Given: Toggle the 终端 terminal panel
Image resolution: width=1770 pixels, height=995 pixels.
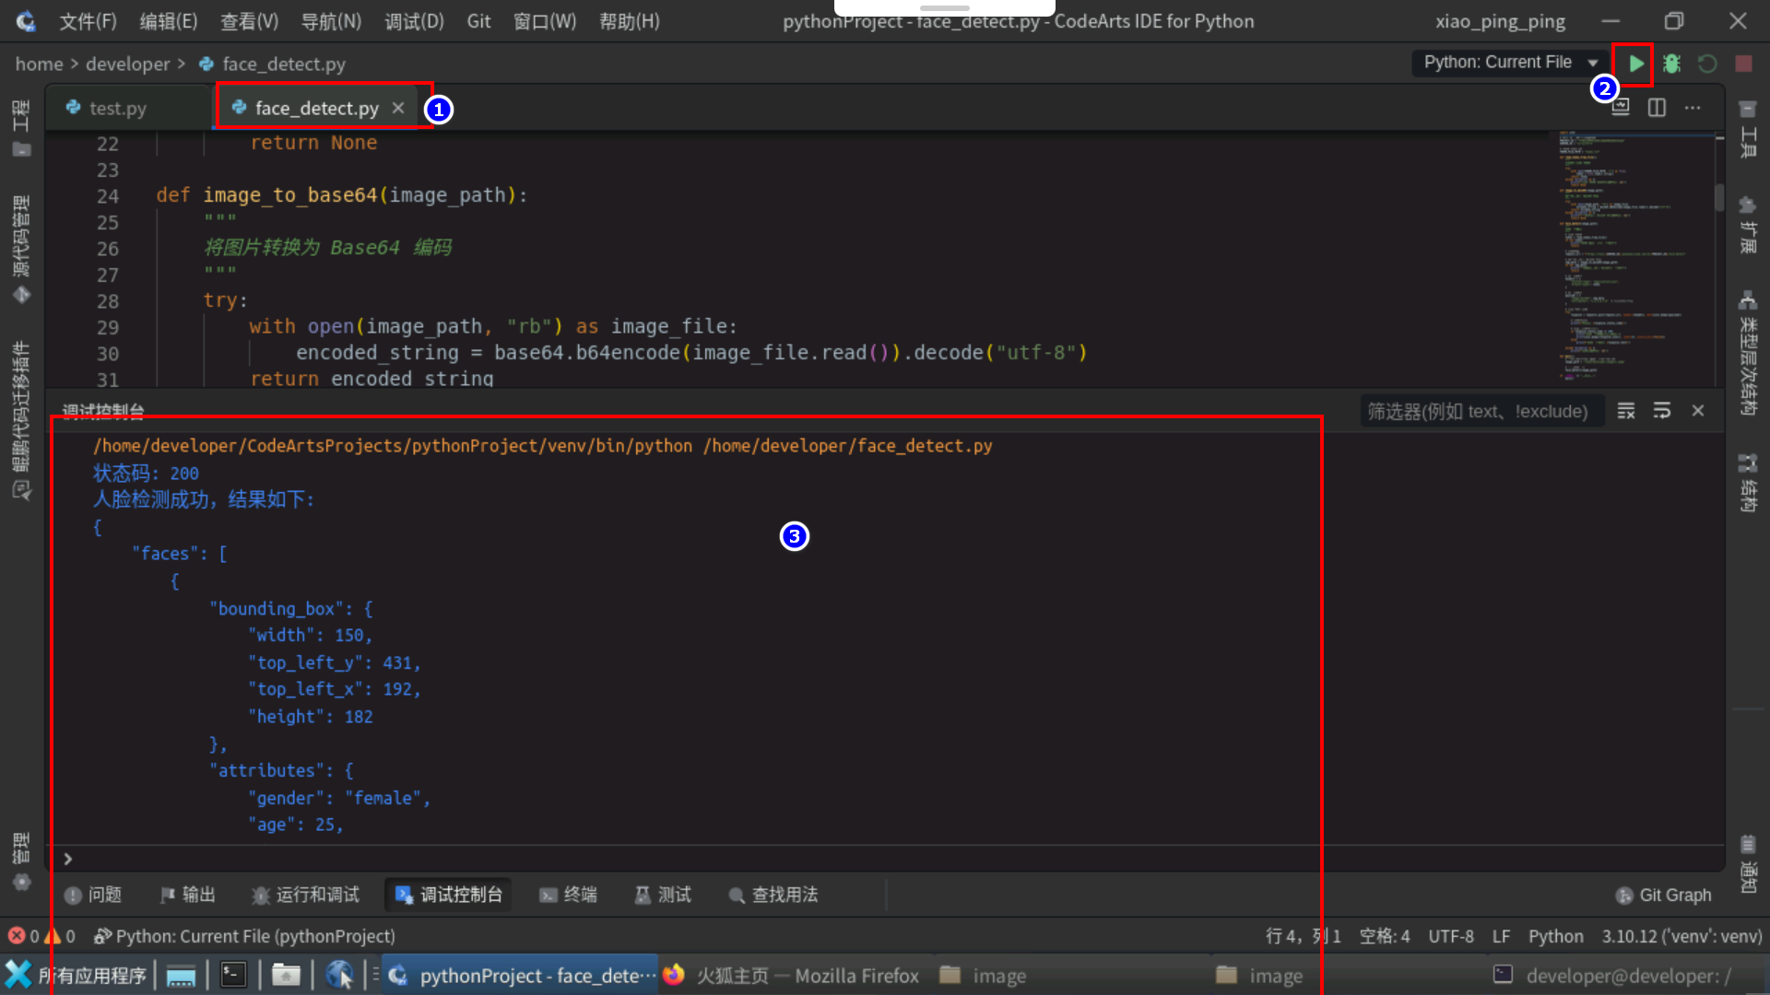Looking at the screenshot, I should [x=569, y=895].
